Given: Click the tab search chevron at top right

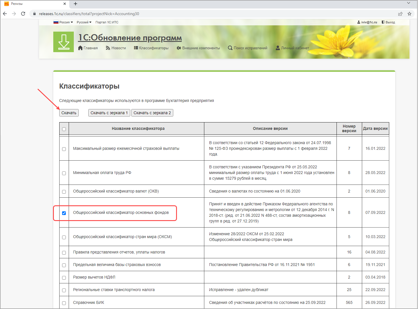Looking at the screenshot, I should 408,3.
